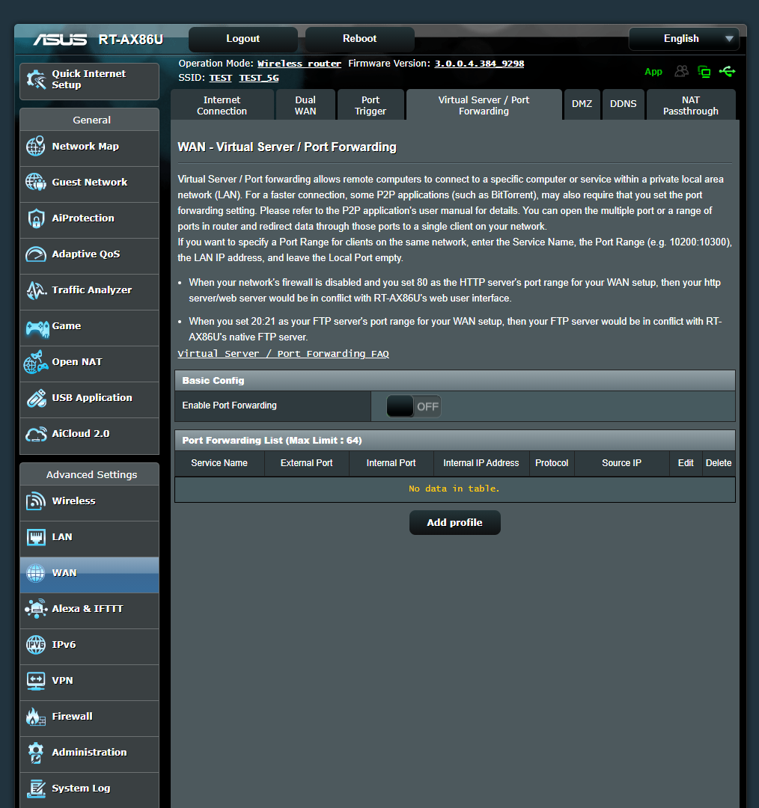759x808 pixels.
Task: Click the USB Application plug icon
Action: [36, 398]
